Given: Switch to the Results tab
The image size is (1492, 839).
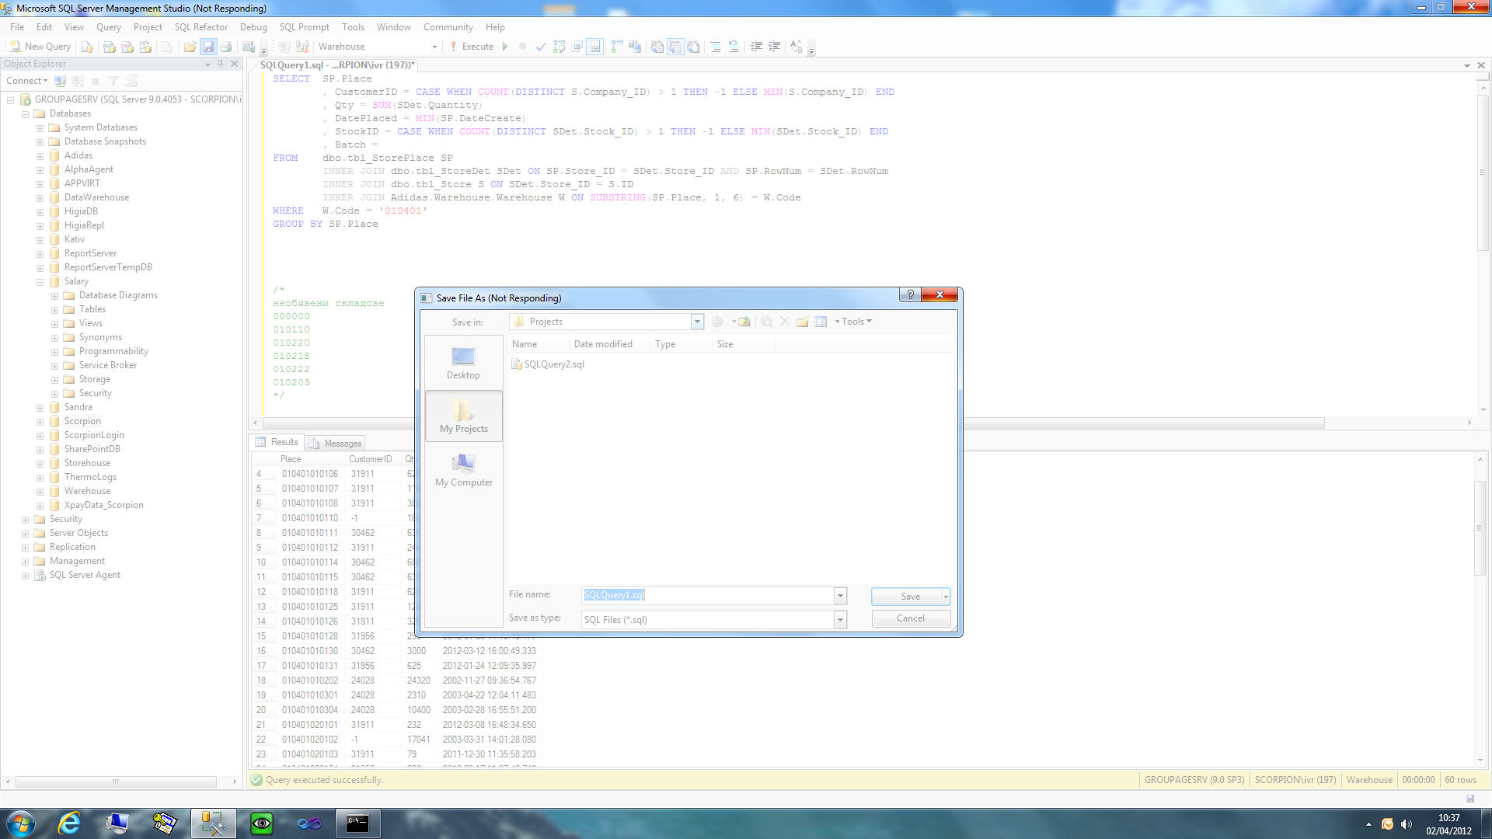Looking at the screenshot, I should [x=277, y=442].
